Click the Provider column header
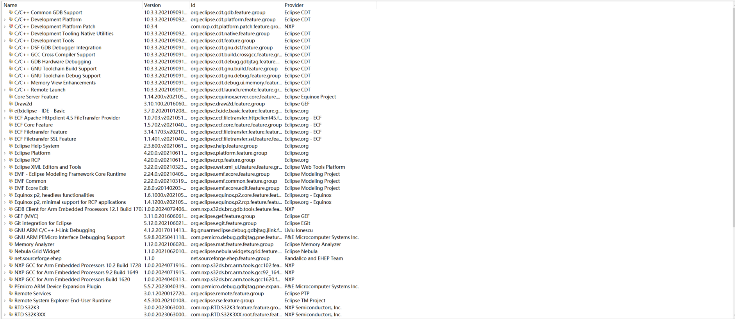 [x=330, y=5]
